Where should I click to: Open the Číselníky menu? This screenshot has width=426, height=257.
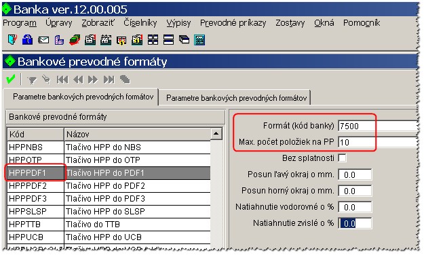(x=140, y=23)
